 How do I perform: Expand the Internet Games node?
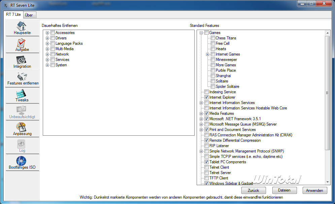207,54
